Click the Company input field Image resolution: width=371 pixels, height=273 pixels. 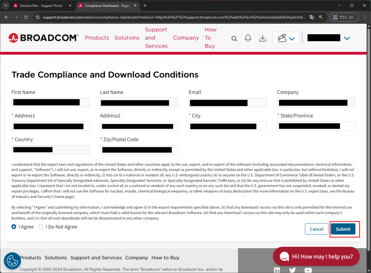(316, 103)
